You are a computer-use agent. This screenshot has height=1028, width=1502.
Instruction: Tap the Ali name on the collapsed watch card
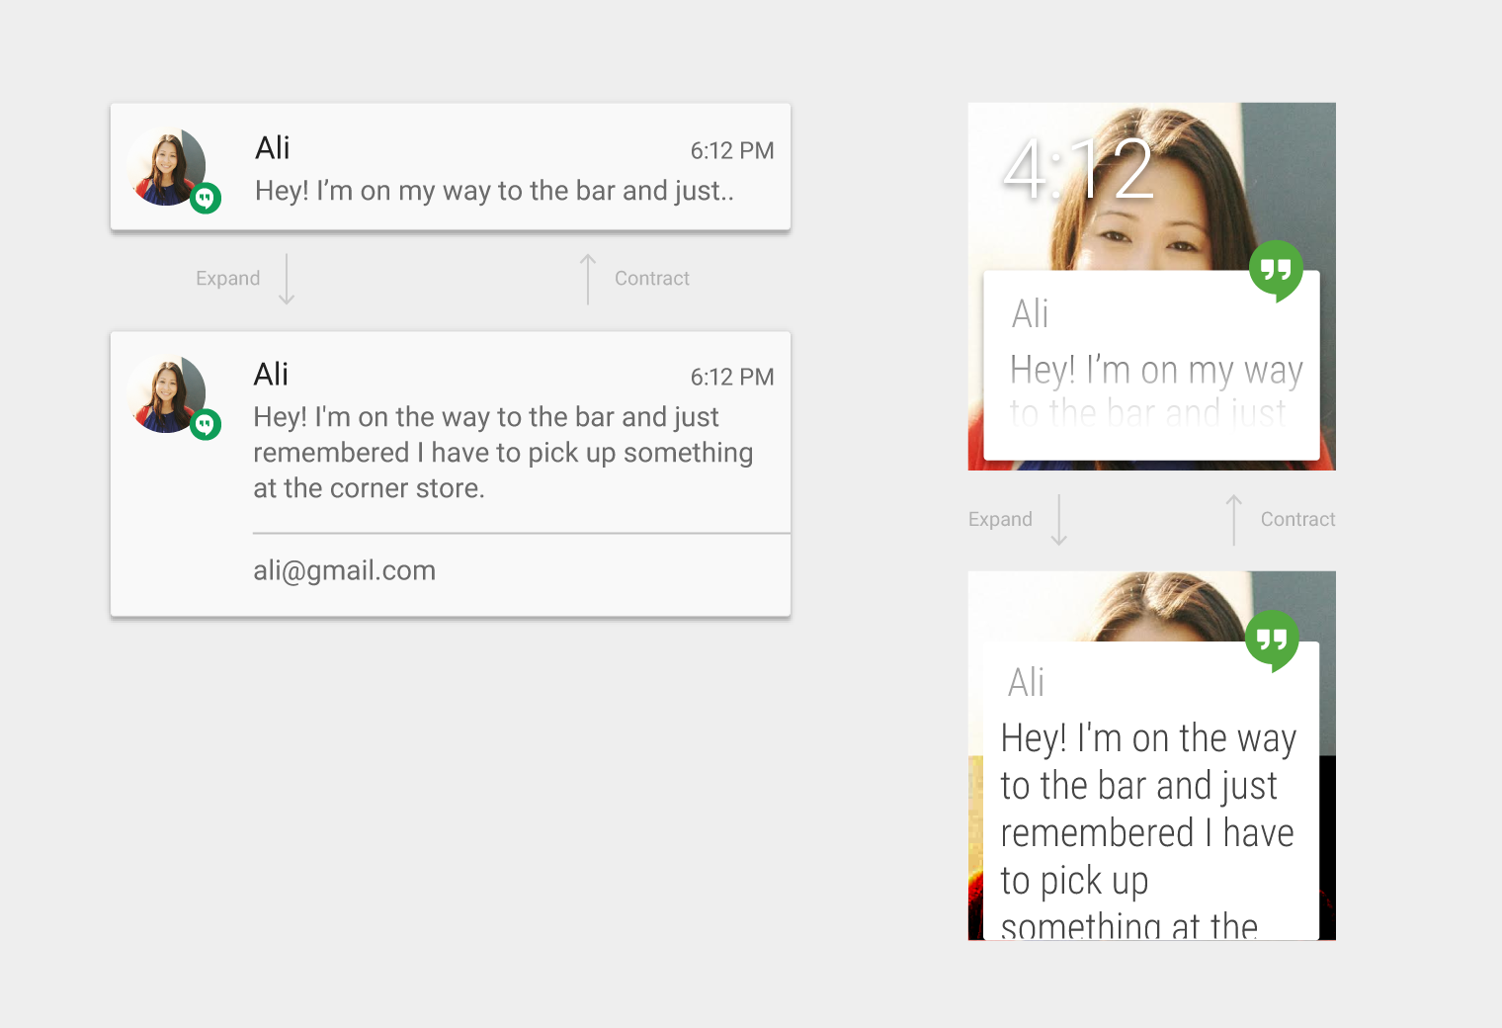click(1030, 314)
